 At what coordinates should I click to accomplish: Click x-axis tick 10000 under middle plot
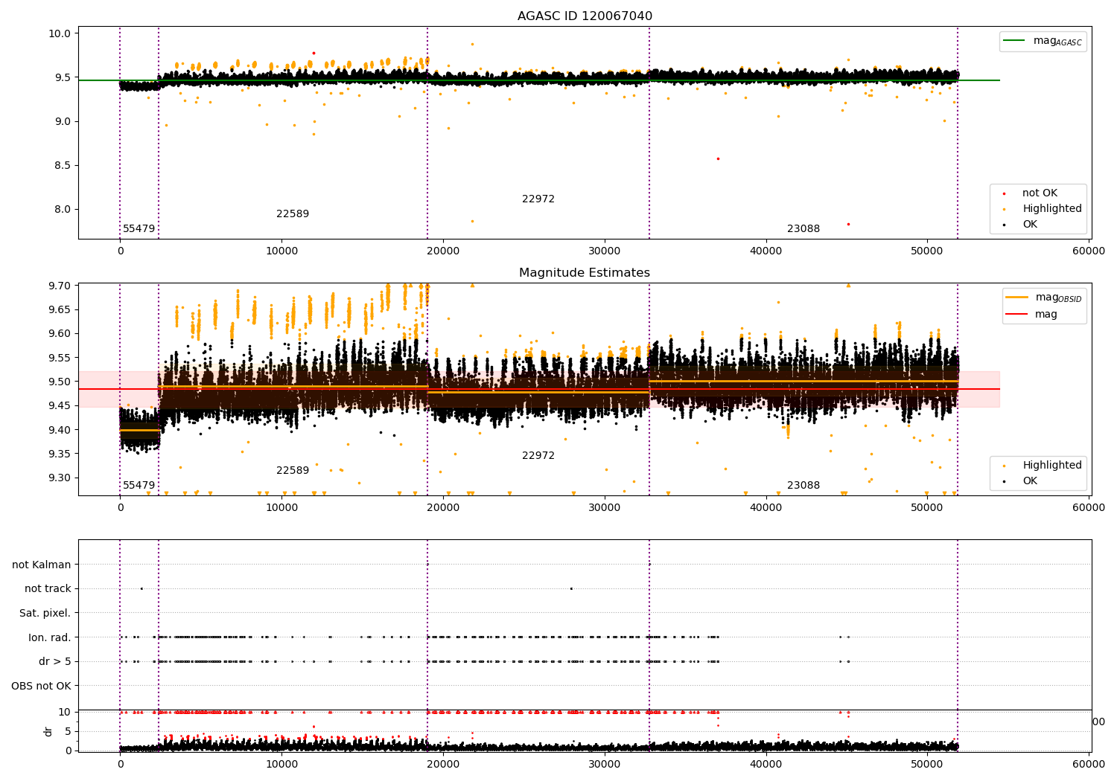(281, 508)
